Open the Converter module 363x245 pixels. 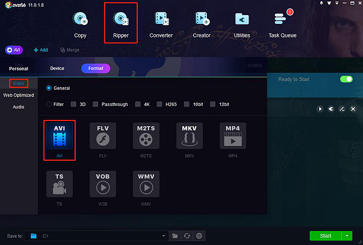(161, 24)
